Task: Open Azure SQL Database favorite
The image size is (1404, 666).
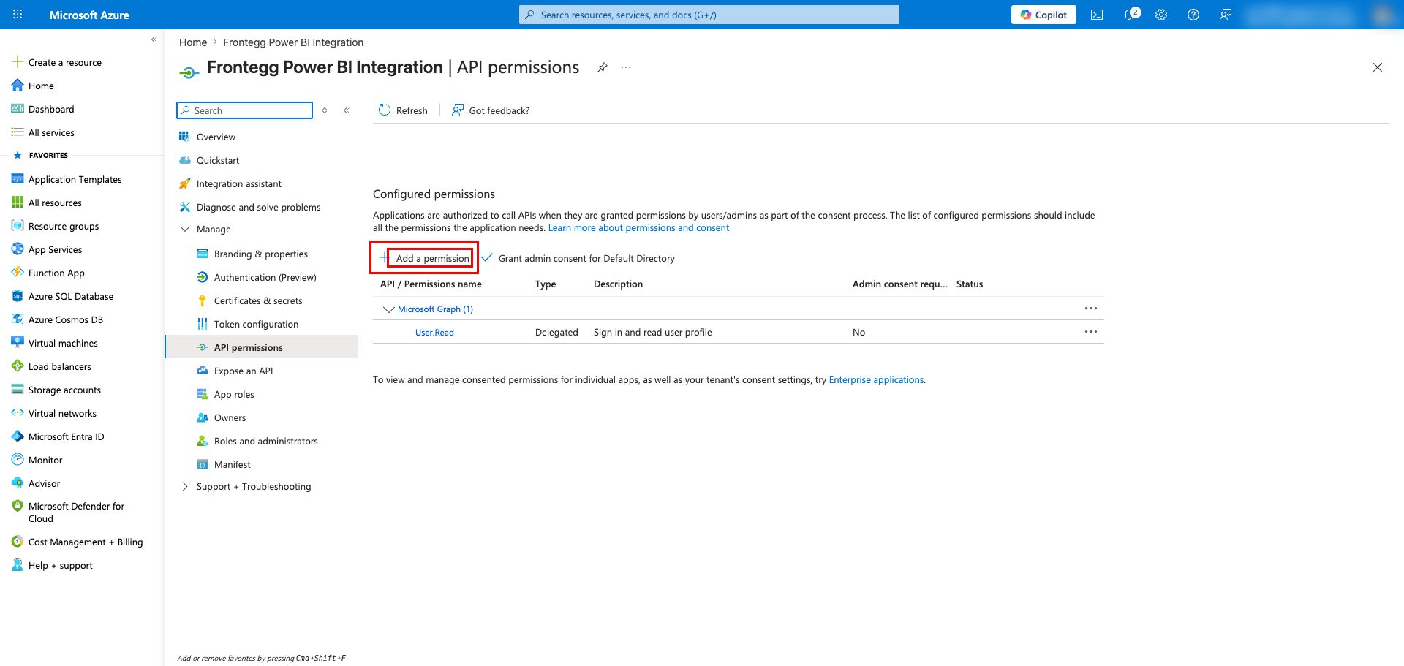Action: tap(70, 296)
